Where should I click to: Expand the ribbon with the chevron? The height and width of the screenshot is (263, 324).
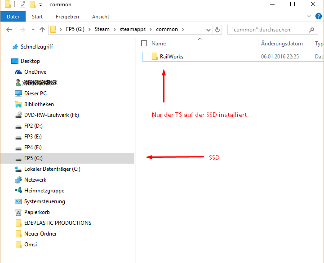click(x=309, y=16)
